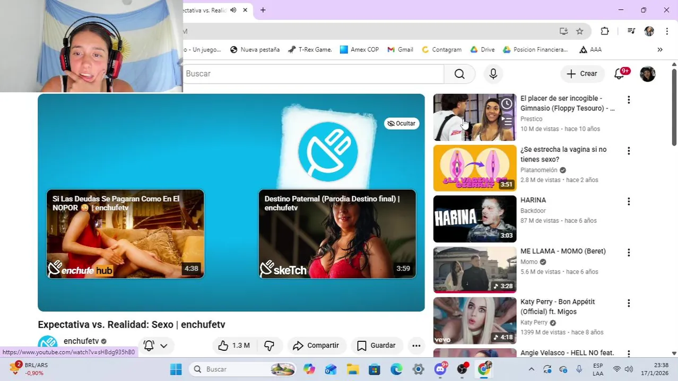Open options for Angie Velasco HELL NO
The image size is (678, 381).
(x=629, y=353)
